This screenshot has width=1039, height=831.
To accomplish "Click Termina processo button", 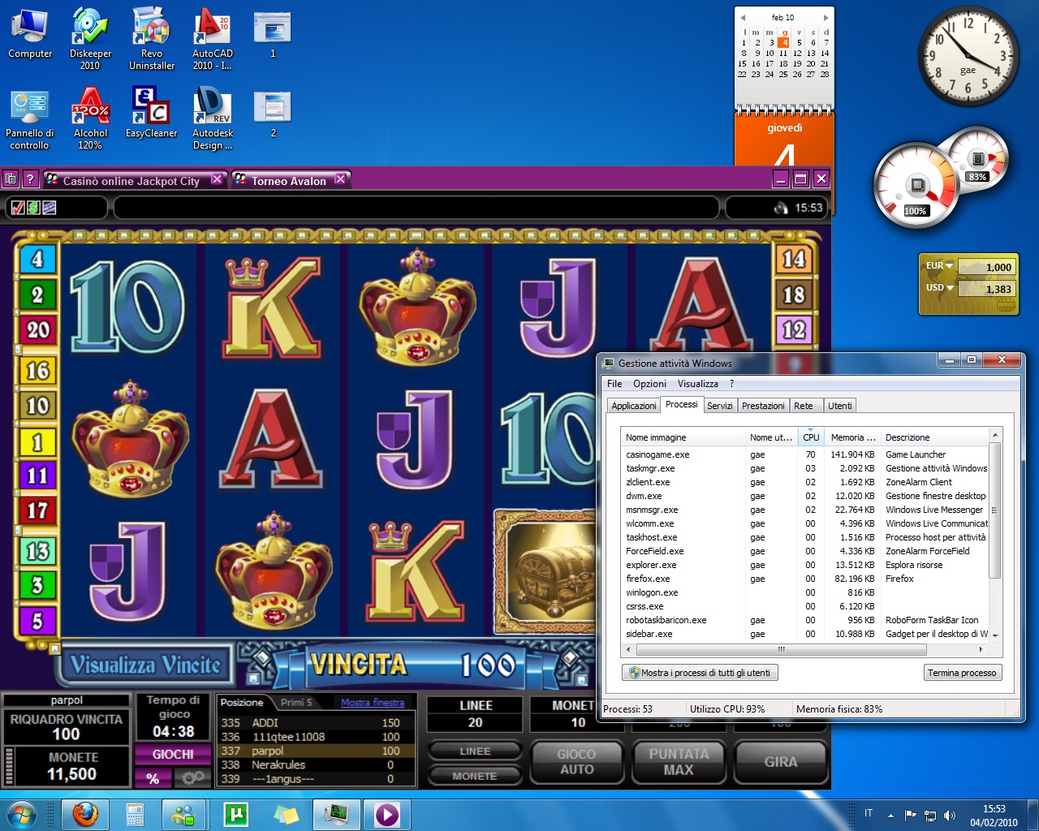I will pyautogui.click(x=963, y=673).
